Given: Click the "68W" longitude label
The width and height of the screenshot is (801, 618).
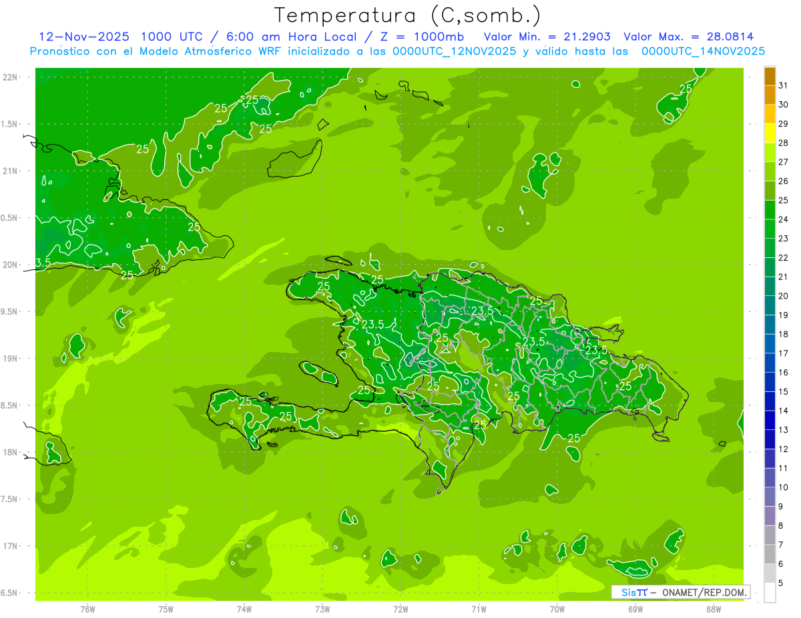Looking at the screenshot, I should (713, 609).
